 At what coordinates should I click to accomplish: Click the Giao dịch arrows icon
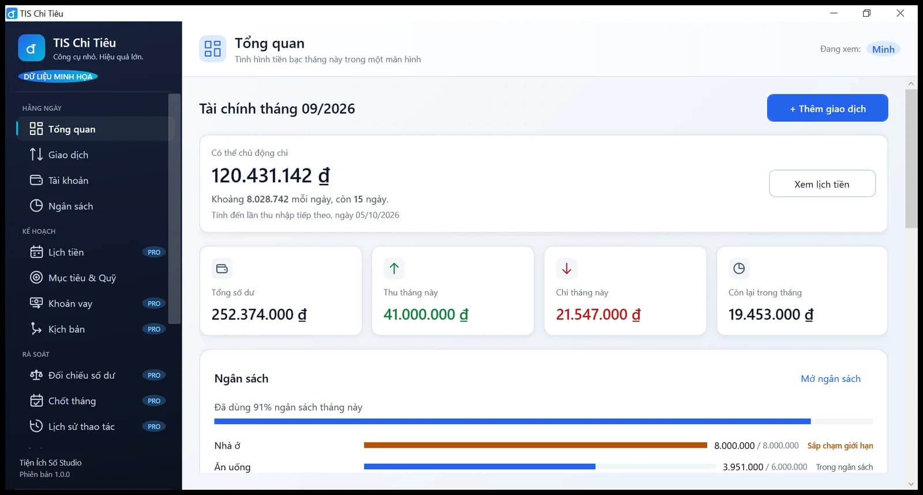point(36,155)
